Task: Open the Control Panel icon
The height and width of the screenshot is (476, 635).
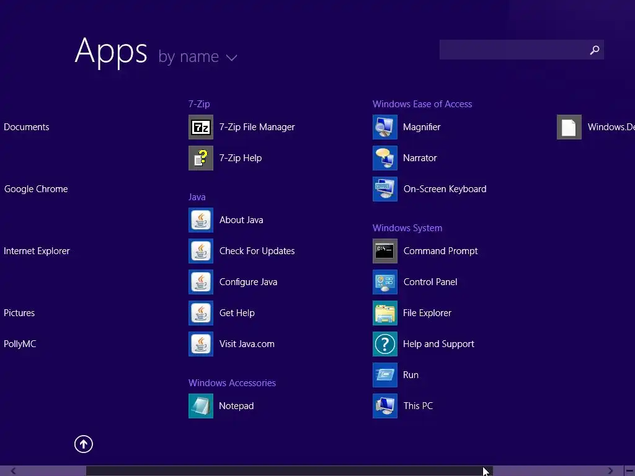Action: [385, 282]
